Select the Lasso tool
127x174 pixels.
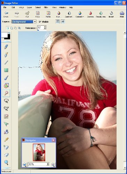(6, 101)
